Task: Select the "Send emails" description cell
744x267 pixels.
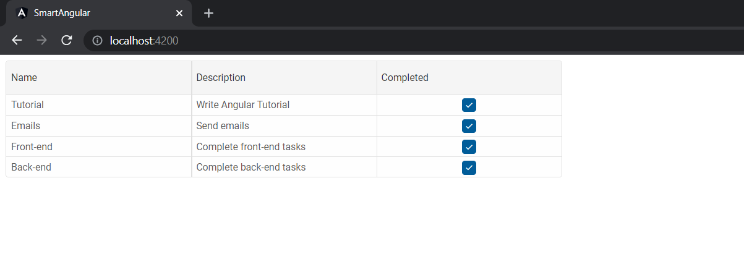Action: pyautogui.click(x=284, y=126)
